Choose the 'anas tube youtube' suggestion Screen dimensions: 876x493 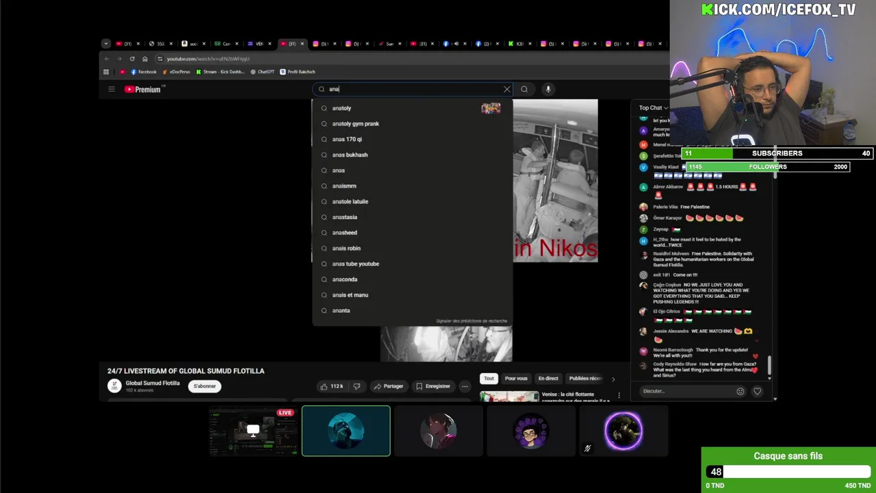tap(413, 264)
